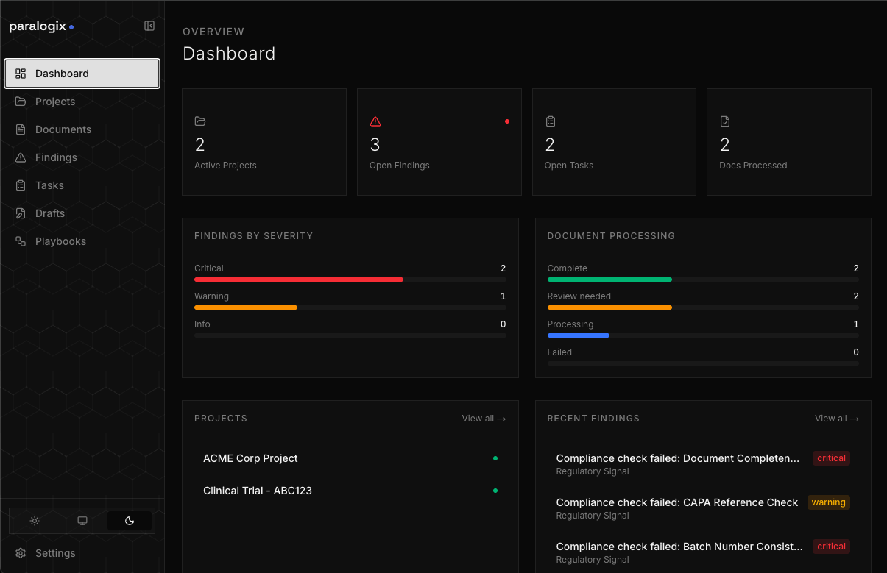Image resolution: width=887 pixels, height=573 pixels.
Task: Click critical badge on Document Completeness finding
Action: click(832, 458)
